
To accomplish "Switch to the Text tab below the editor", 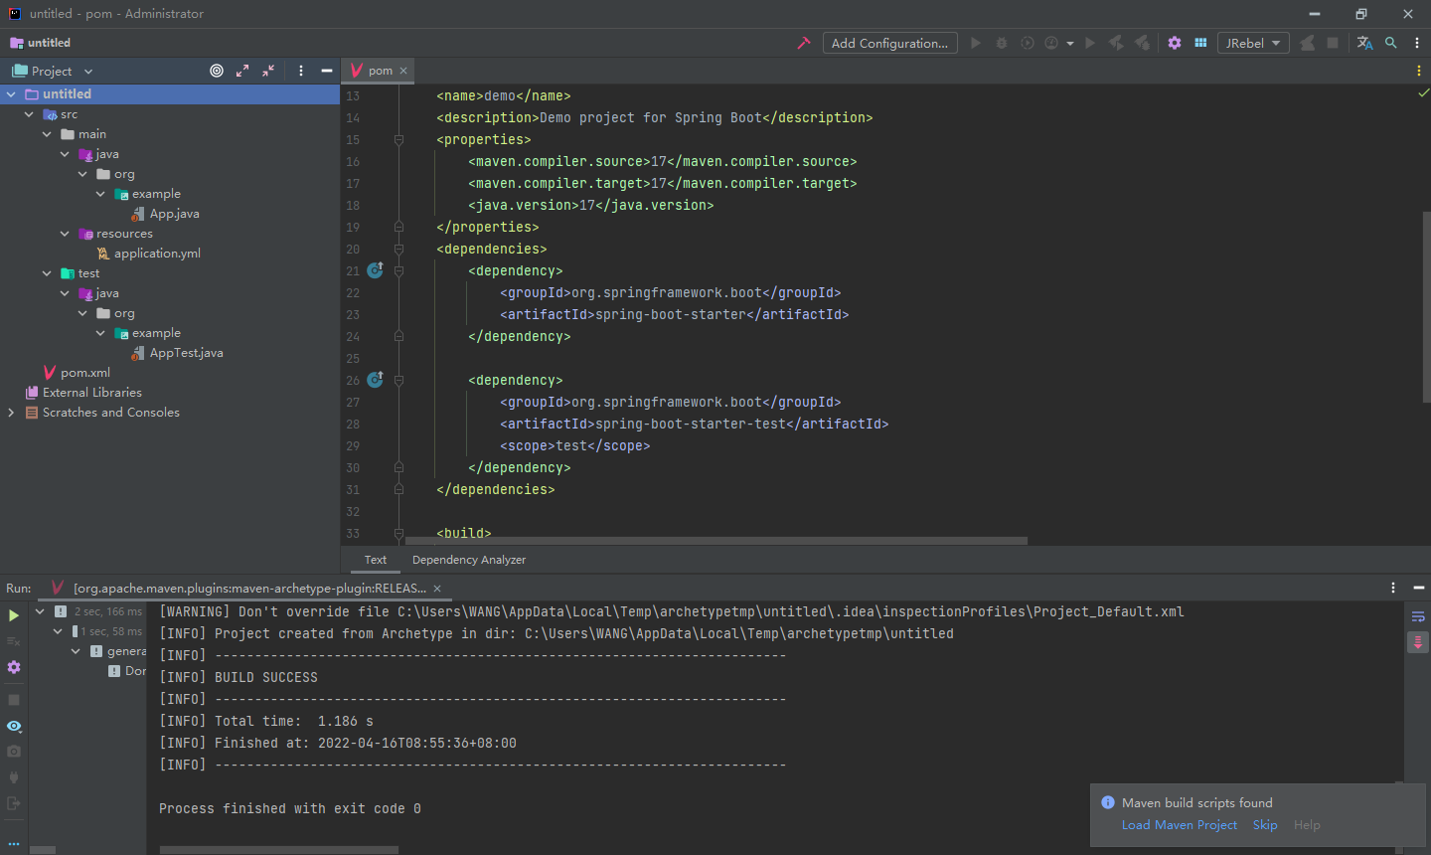I will tap(376, 560).
